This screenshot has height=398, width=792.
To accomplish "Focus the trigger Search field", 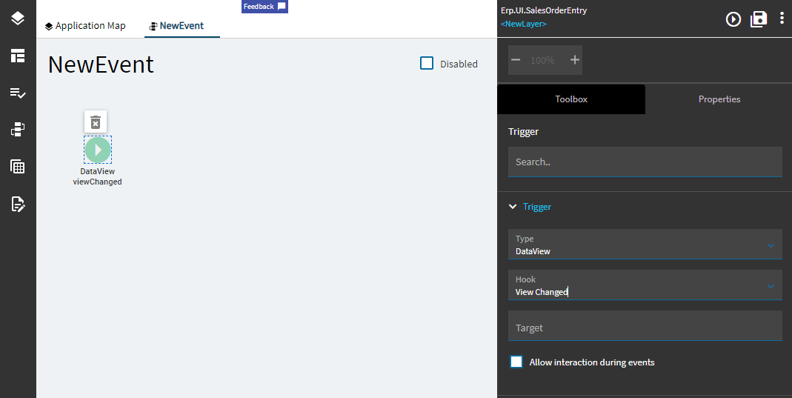I will (x=645, y=162).
